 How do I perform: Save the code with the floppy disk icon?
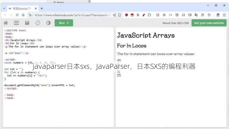[27, 23]
